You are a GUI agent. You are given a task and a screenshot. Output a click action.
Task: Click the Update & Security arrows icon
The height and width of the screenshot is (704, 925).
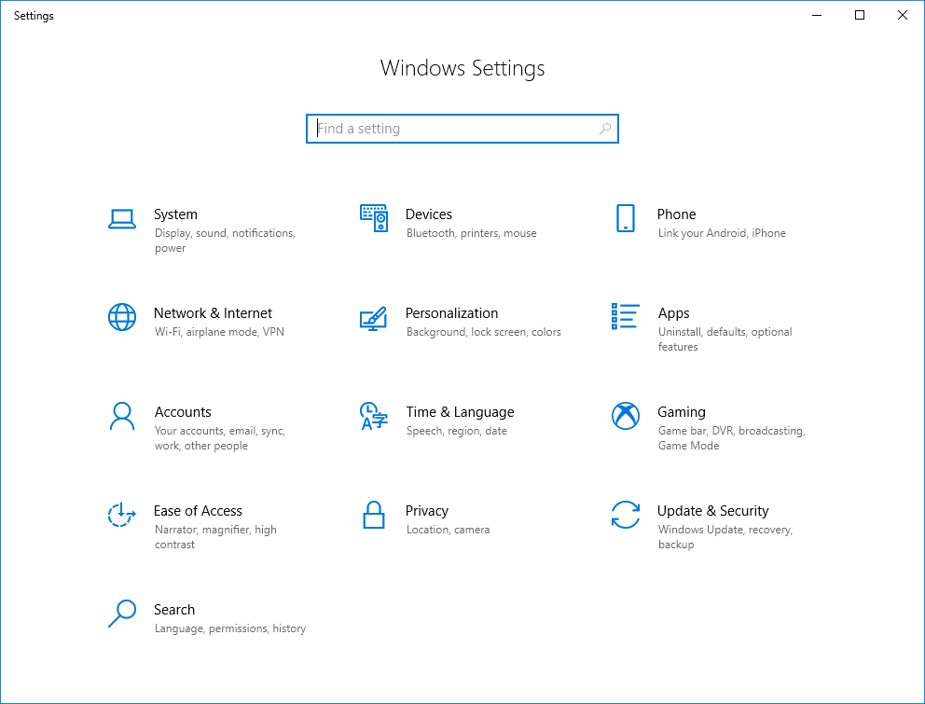pyautogui.click(x=626, y=515)
